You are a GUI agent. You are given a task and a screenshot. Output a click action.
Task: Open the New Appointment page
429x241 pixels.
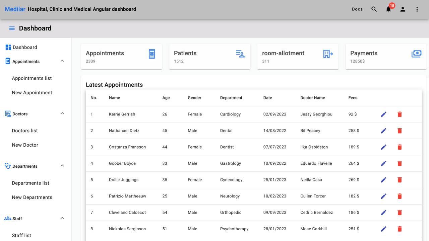tap(32, 92)
